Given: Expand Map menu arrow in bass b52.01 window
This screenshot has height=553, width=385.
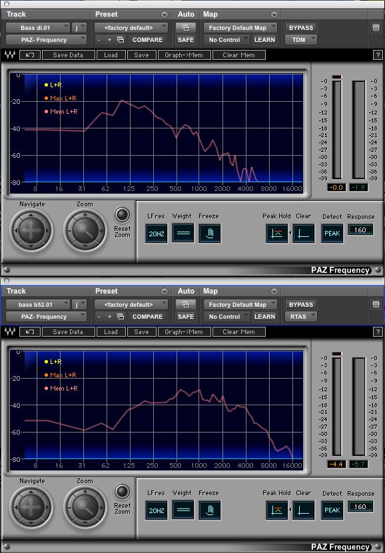Looking at the screenshot, I should click(274, 291).
